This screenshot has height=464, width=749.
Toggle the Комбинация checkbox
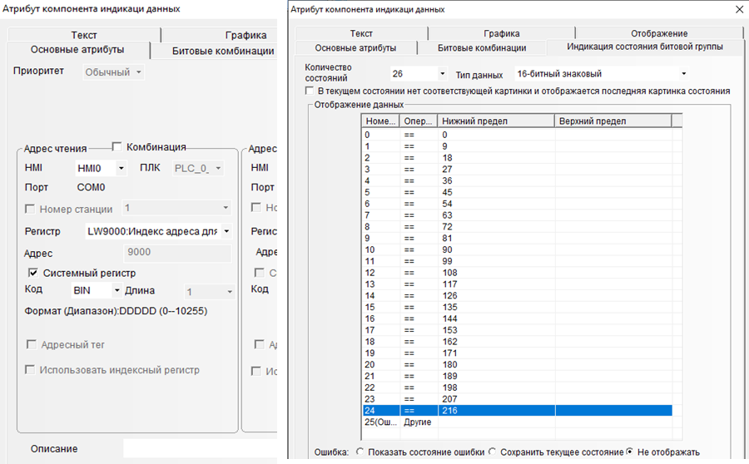(x=117, y=146)
